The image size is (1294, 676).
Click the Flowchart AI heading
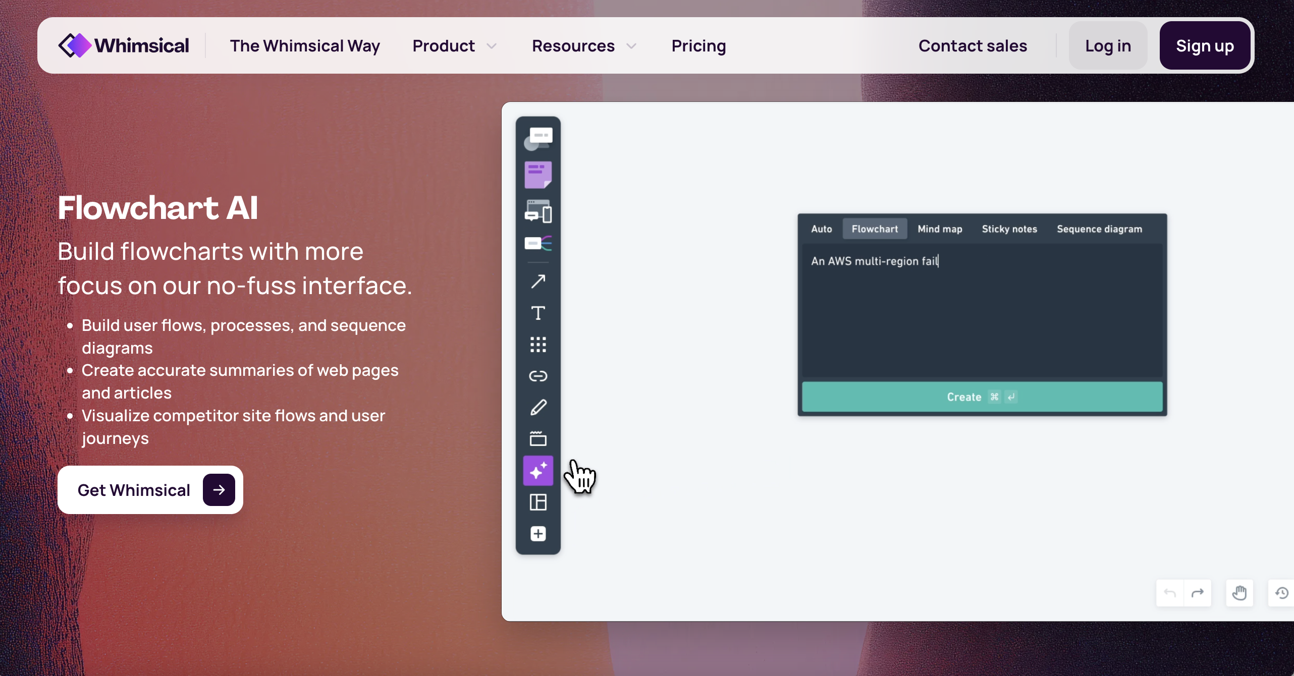coord(158,207)
